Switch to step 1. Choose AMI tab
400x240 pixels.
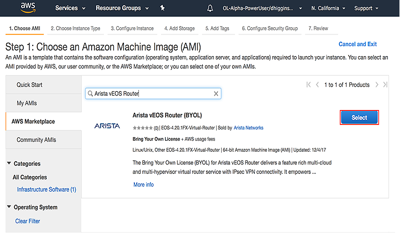click(24, 28)
